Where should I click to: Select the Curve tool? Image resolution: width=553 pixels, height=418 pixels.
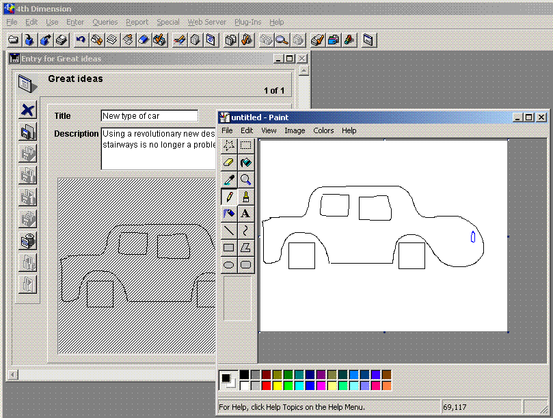click(246, 231)
